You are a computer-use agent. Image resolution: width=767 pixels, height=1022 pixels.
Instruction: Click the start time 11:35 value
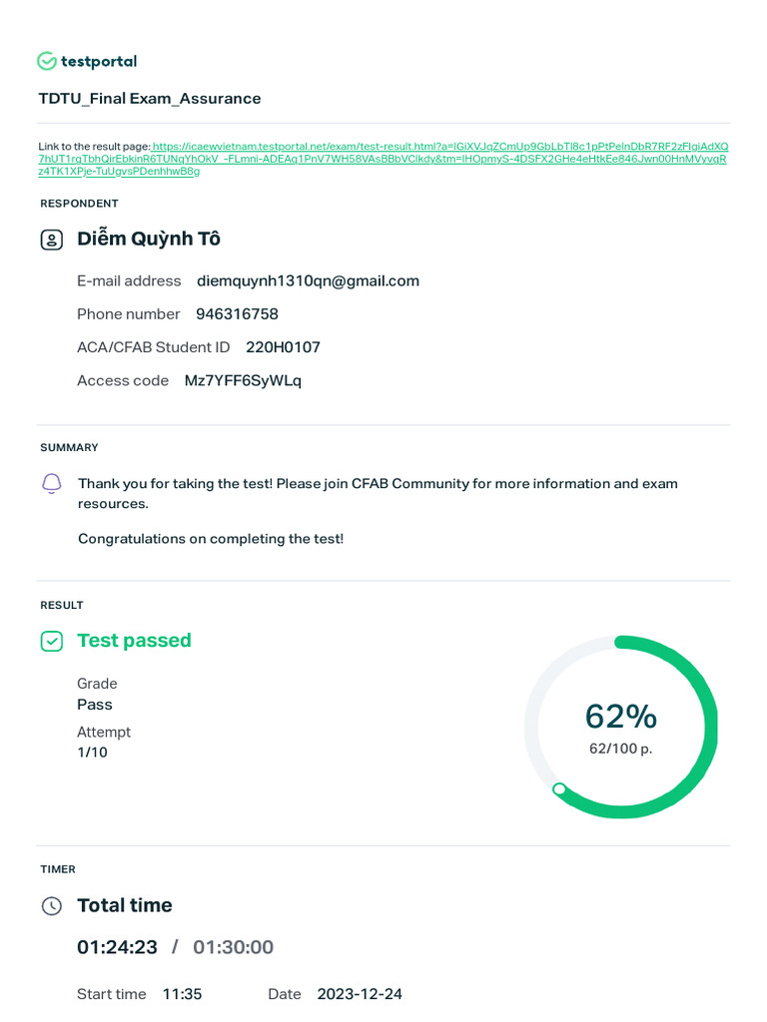tap(182, 994)
